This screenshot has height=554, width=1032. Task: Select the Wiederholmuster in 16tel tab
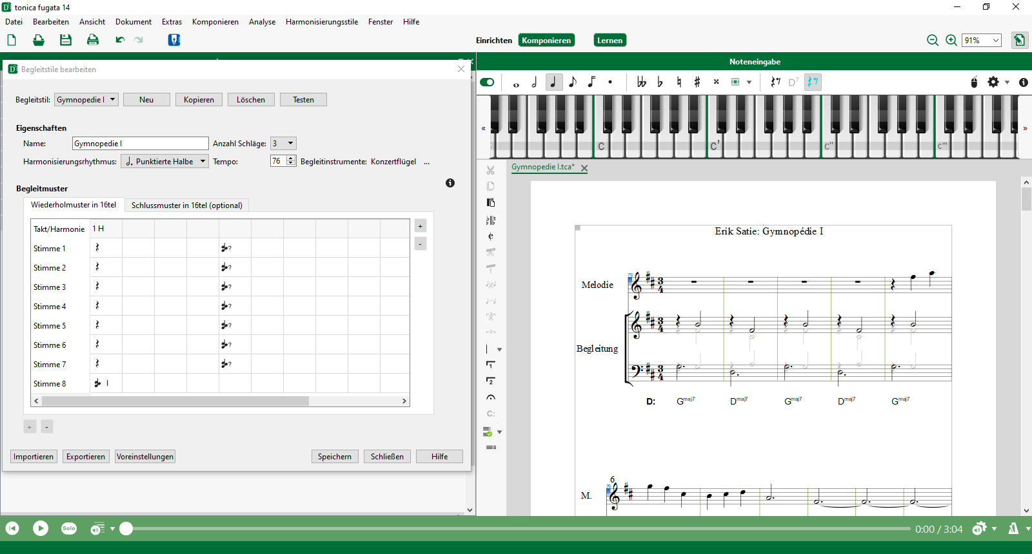[x=74, y=205]
